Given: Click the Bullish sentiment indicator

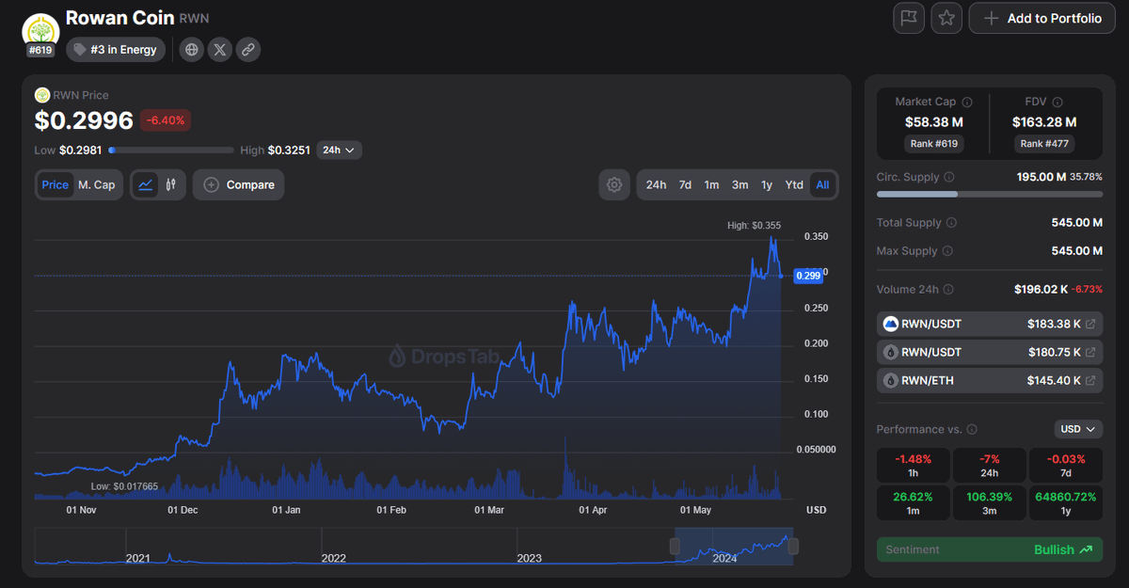Looking at the screenshot, I should coord(1063,549).
